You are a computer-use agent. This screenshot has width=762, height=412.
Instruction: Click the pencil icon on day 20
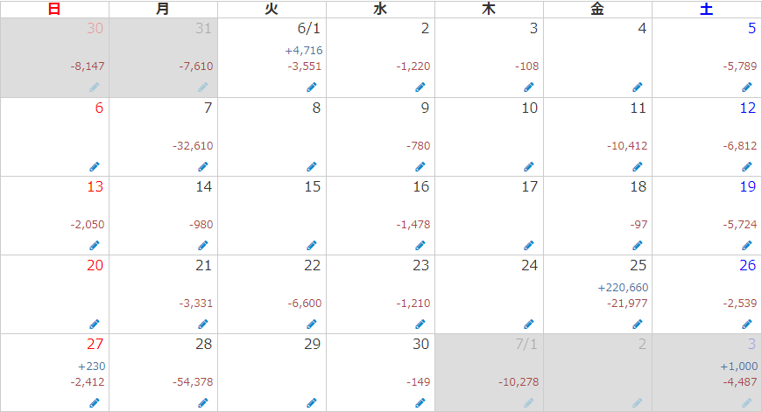(x=95, y=325)
